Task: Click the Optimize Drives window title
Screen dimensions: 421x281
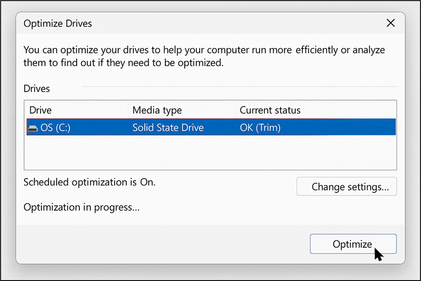Action: [x=58, y=24]
